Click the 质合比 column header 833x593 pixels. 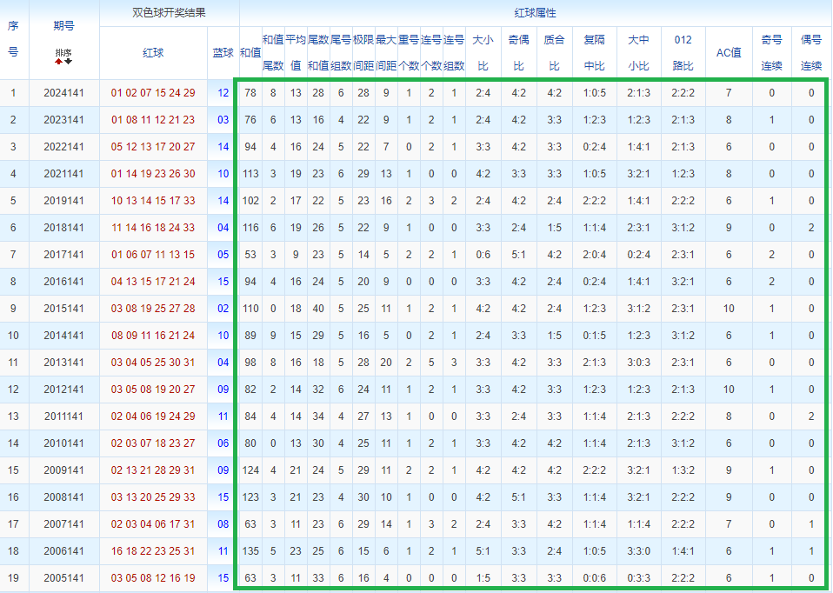point(554,52)
